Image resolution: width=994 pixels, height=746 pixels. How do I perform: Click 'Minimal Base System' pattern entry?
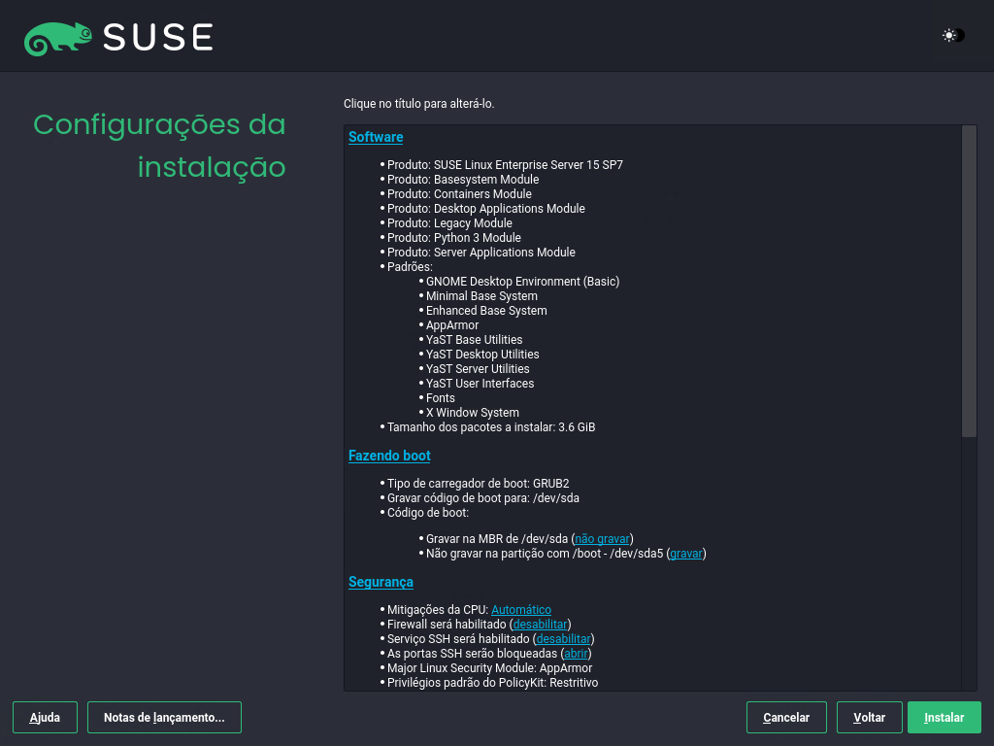pyautogui.click(x=481, y=296)
